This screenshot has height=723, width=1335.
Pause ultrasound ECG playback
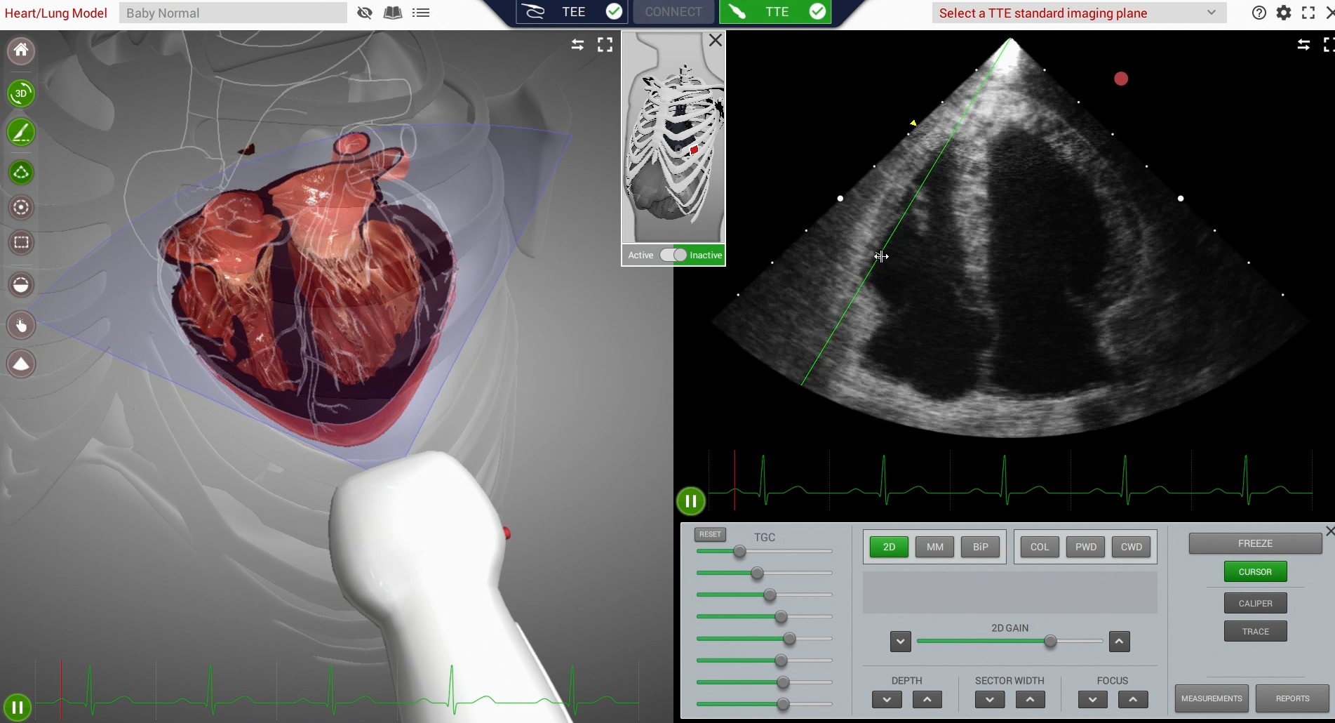691,501
